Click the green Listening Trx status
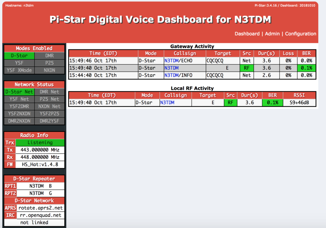The width and height of the screenshot is (326, 228). click(x=40, y=143)
